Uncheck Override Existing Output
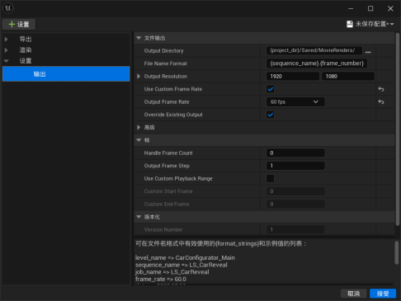The image size is (401, 301). point(271,115)
